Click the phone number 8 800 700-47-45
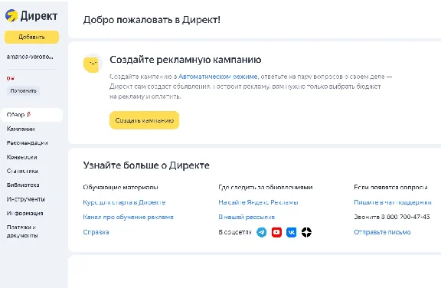 [405, 217]
